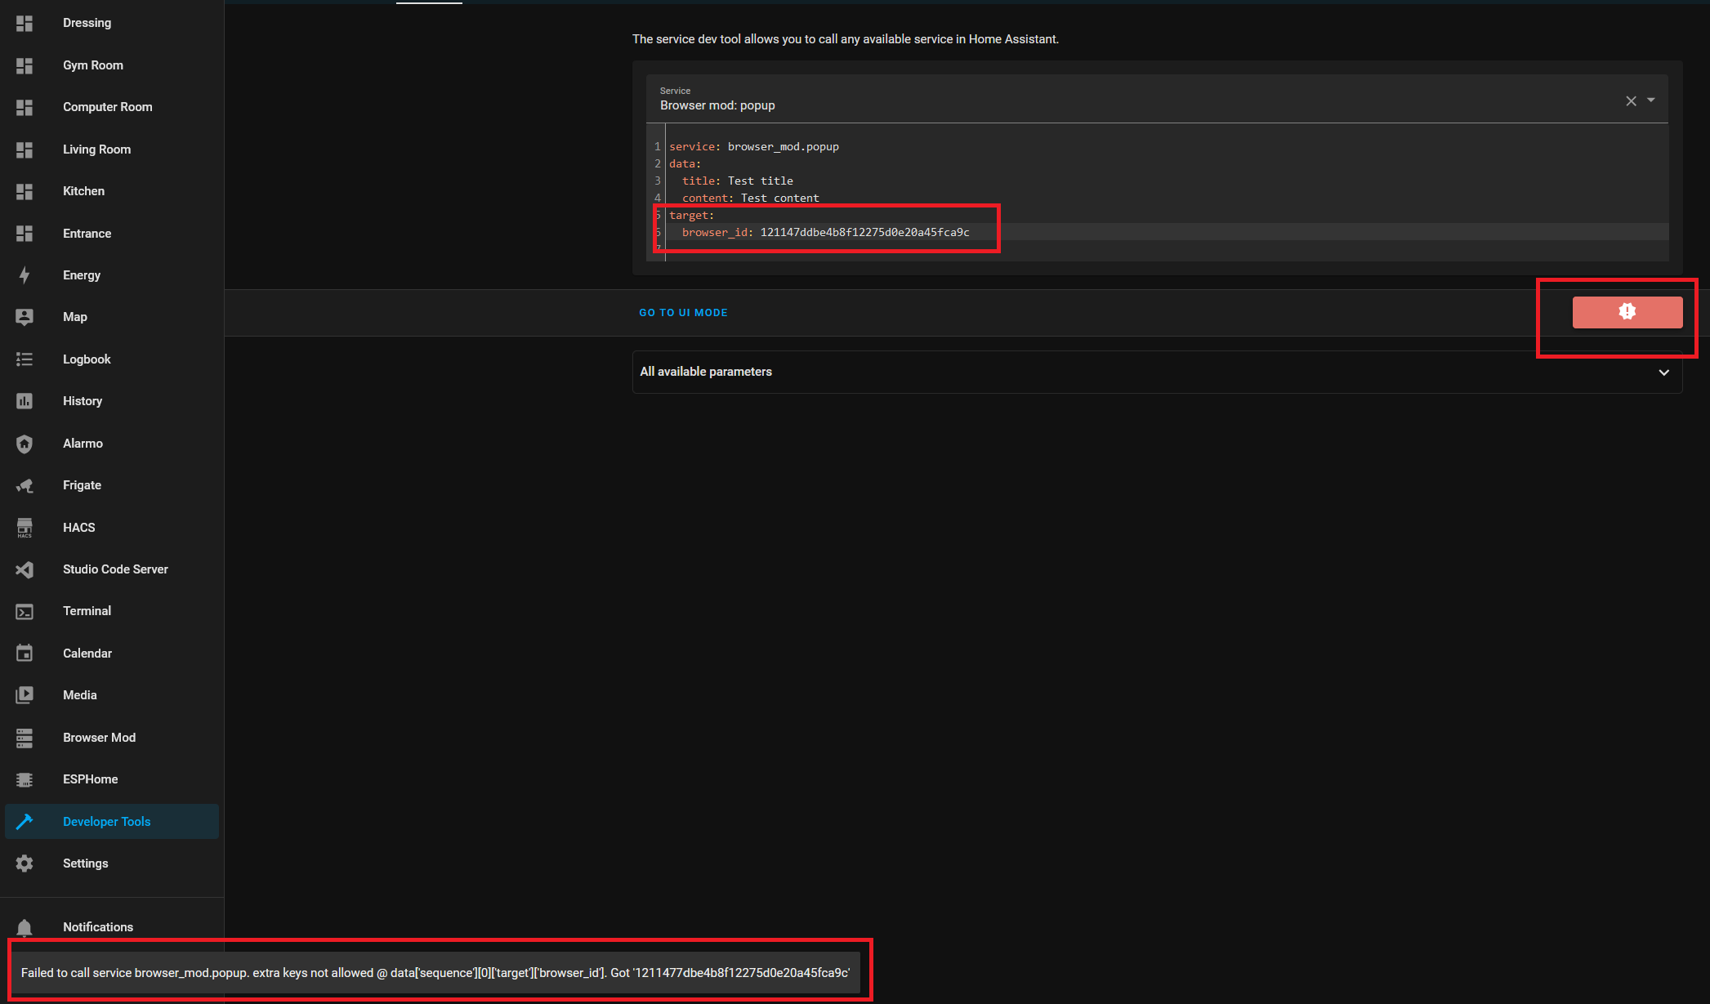Open the Service selection dropdown

tap(1652, 100)
